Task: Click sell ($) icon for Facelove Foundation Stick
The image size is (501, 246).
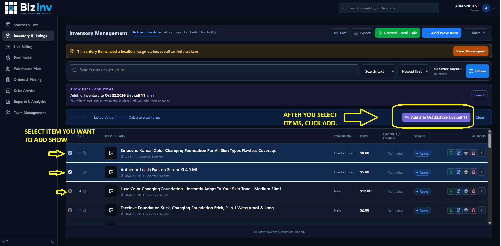Action: click(x=451, y=210)
